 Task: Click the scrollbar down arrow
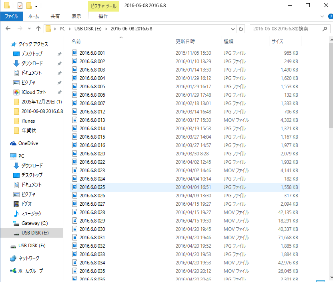(331, 277)
